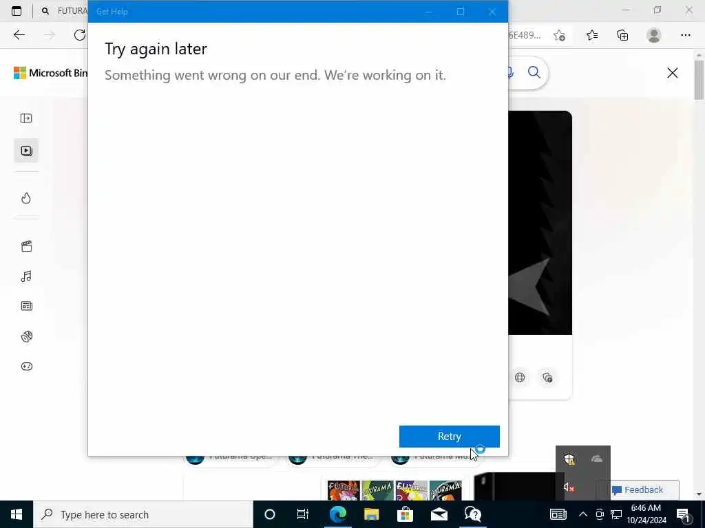The width and height of the screenshot is (705, 528).
Task: Open Cortana circle on taskbar
Action: 270,514
